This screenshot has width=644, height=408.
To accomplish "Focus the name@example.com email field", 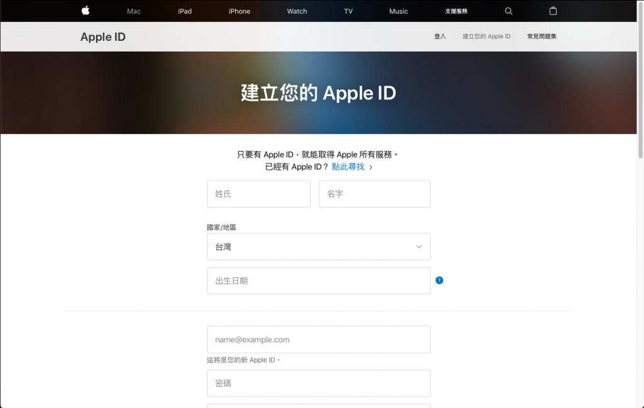I will [319, 339].
